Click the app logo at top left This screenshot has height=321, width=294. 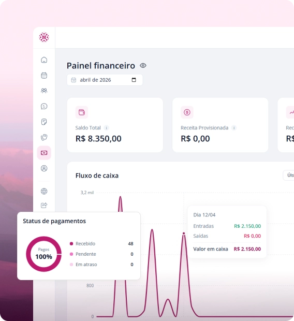click(x=44, y=37)
